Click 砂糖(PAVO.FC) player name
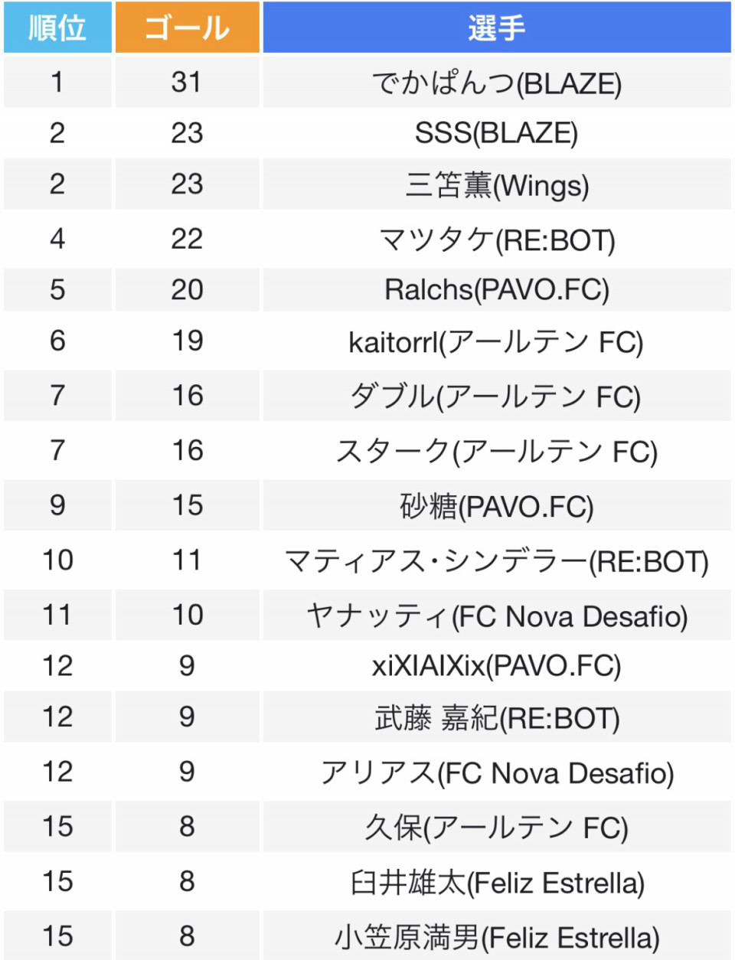 496,506
